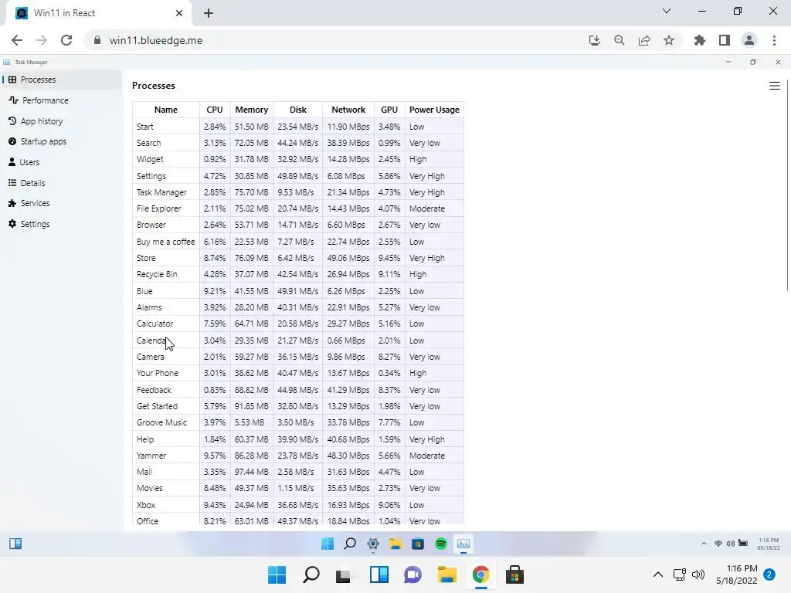Click the Memory column header

[251, 110]
